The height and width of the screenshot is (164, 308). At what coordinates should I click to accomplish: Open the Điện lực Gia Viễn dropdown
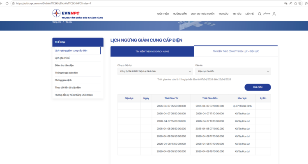click(x=232, y=71)
